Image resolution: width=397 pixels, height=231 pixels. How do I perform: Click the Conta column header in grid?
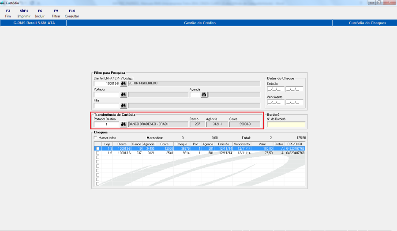[165, 144]
